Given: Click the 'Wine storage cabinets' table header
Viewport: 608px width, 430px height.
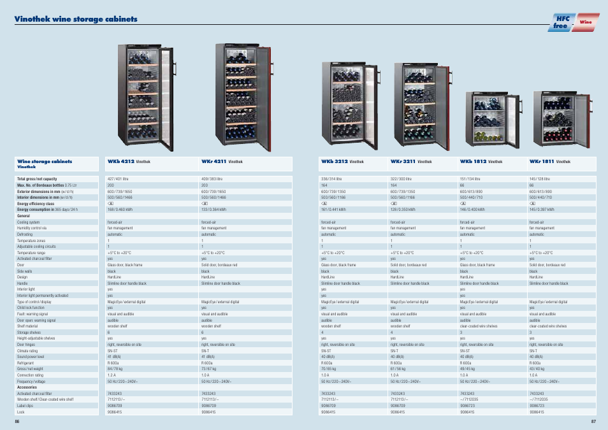Looking at the screenshot, I should coord(45,162).
